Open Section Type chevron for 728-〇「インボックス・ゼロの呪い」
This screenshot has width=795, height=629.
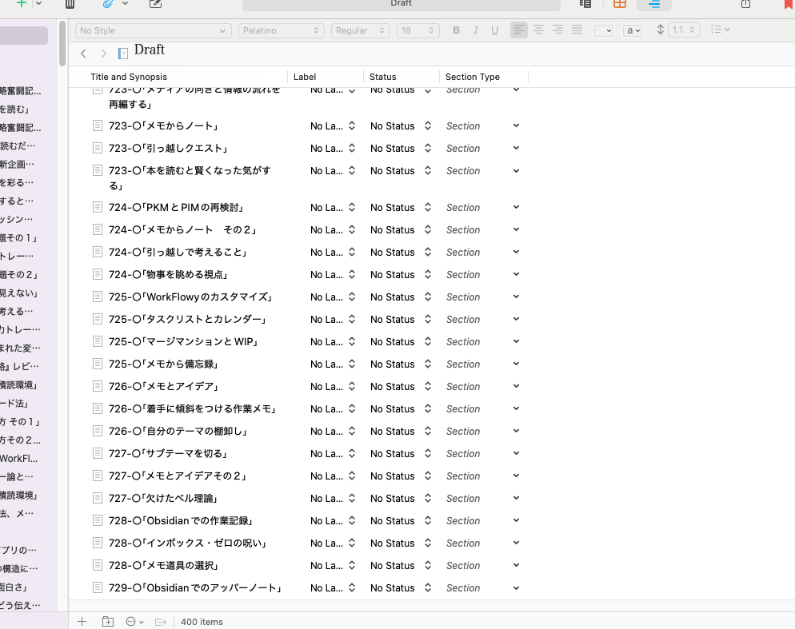516,543
